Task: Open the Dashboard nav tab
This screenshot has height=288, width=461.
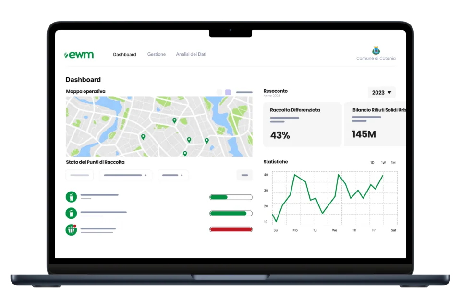Action: [x=125, y=54]
